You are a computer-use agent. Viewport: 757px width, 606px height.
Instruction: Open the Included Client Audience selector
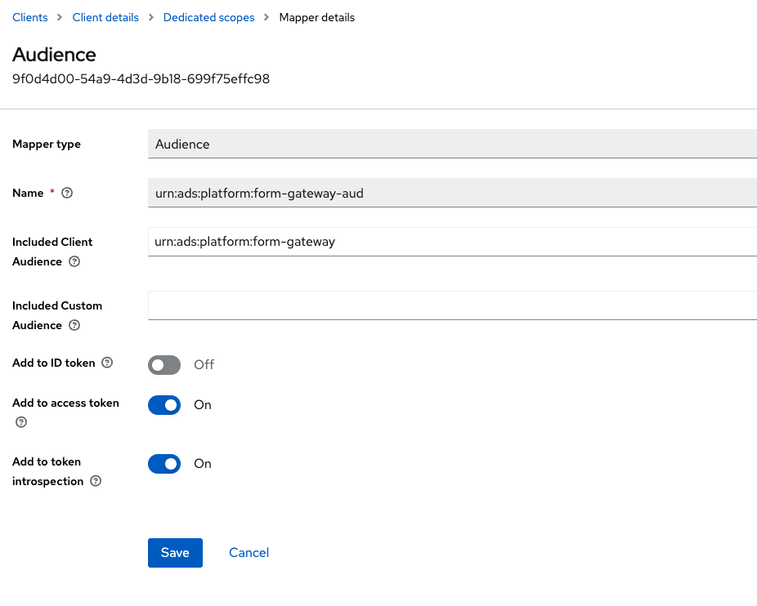[x=452, y=242]
